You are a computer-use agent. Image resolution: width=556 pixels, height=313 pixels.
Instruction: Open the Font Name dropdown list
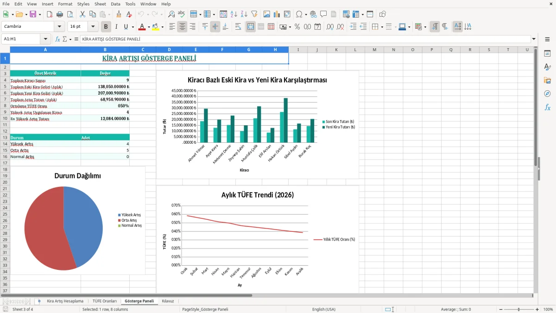click(59, 27)
